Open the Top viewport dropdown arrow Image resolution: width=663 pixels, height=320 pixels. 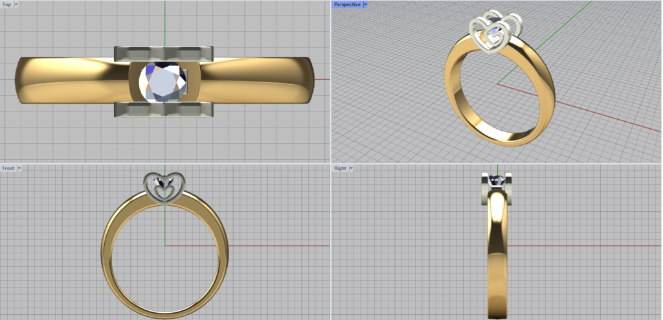(x=16, y=5)
